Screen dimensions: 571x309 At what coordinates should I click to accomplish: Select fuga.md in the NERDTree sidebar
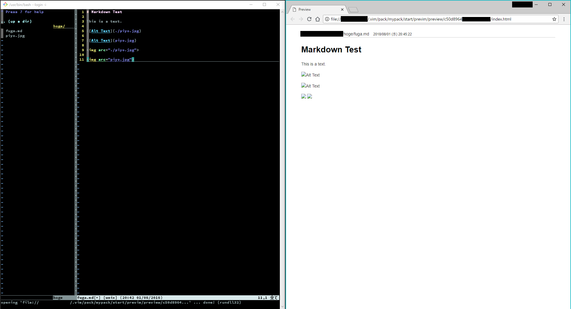(14, 31)
